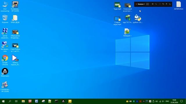Open Task View on the taskbar
This screenshot has height=104, width=186.
coord(16,101)
